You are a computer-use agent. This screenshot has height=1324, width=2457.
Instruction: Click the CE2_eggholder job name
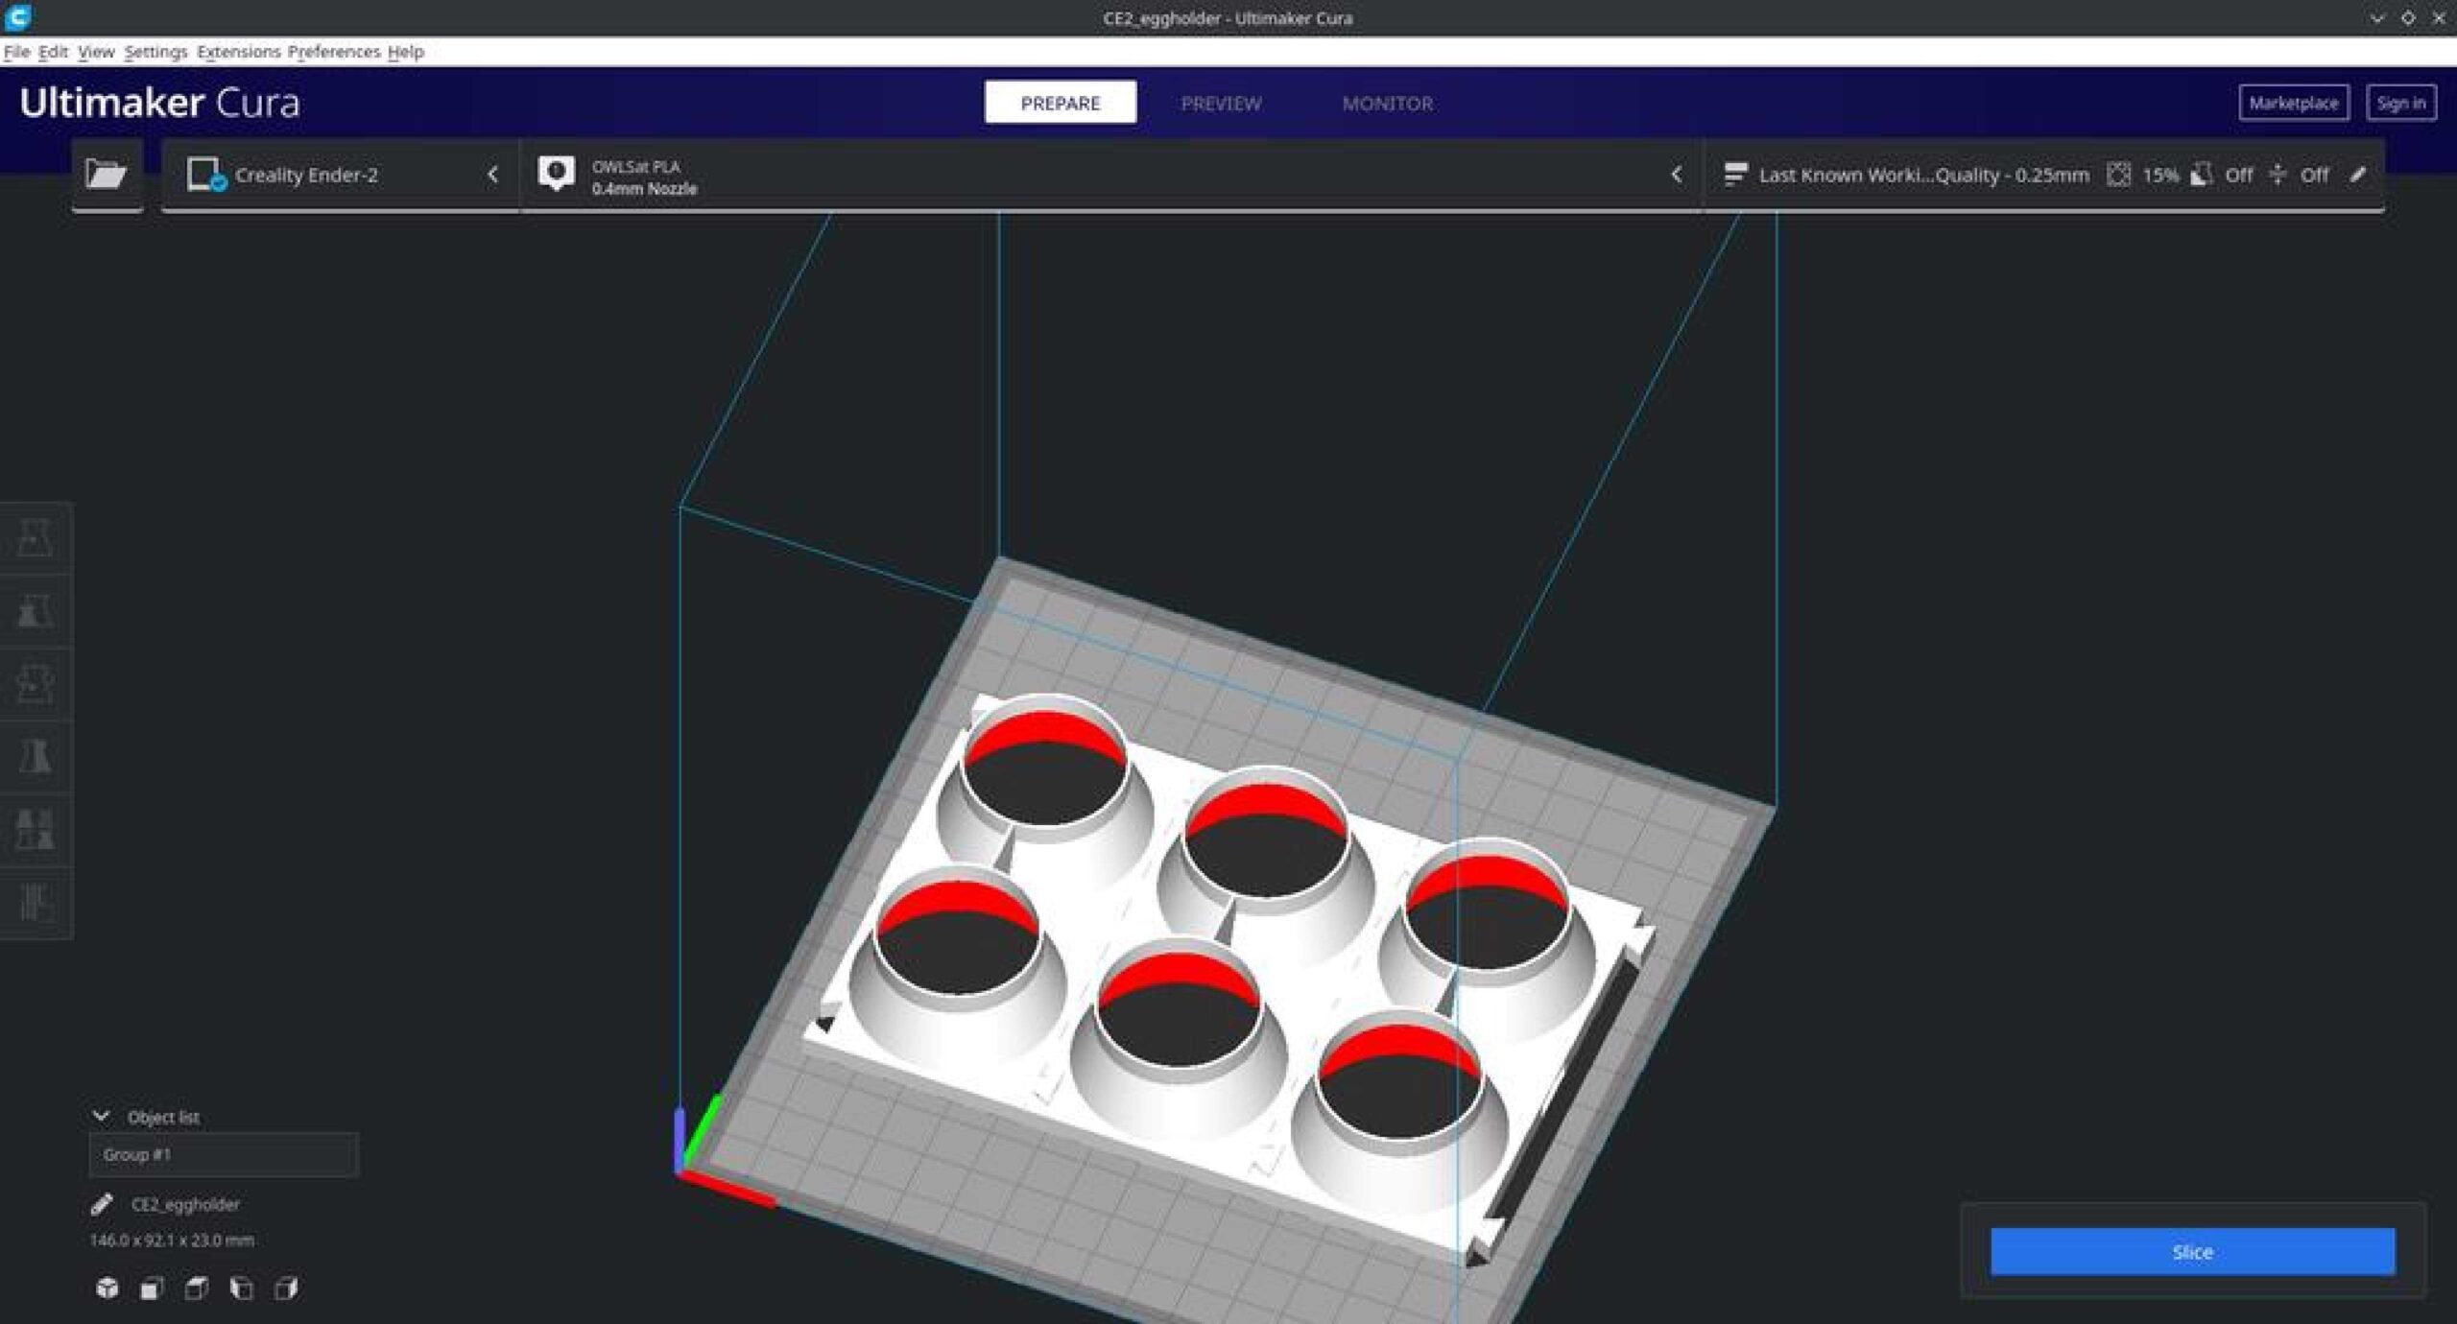[x=185, y=1204]
